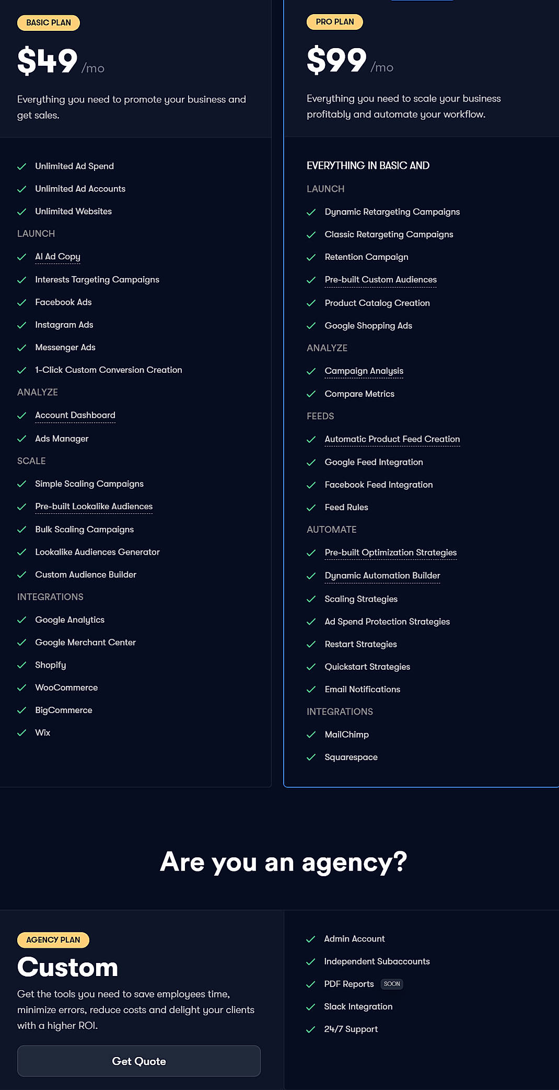
Task: Click the checkmark beside Retention Campaign
Action: [x=311, y=257]
